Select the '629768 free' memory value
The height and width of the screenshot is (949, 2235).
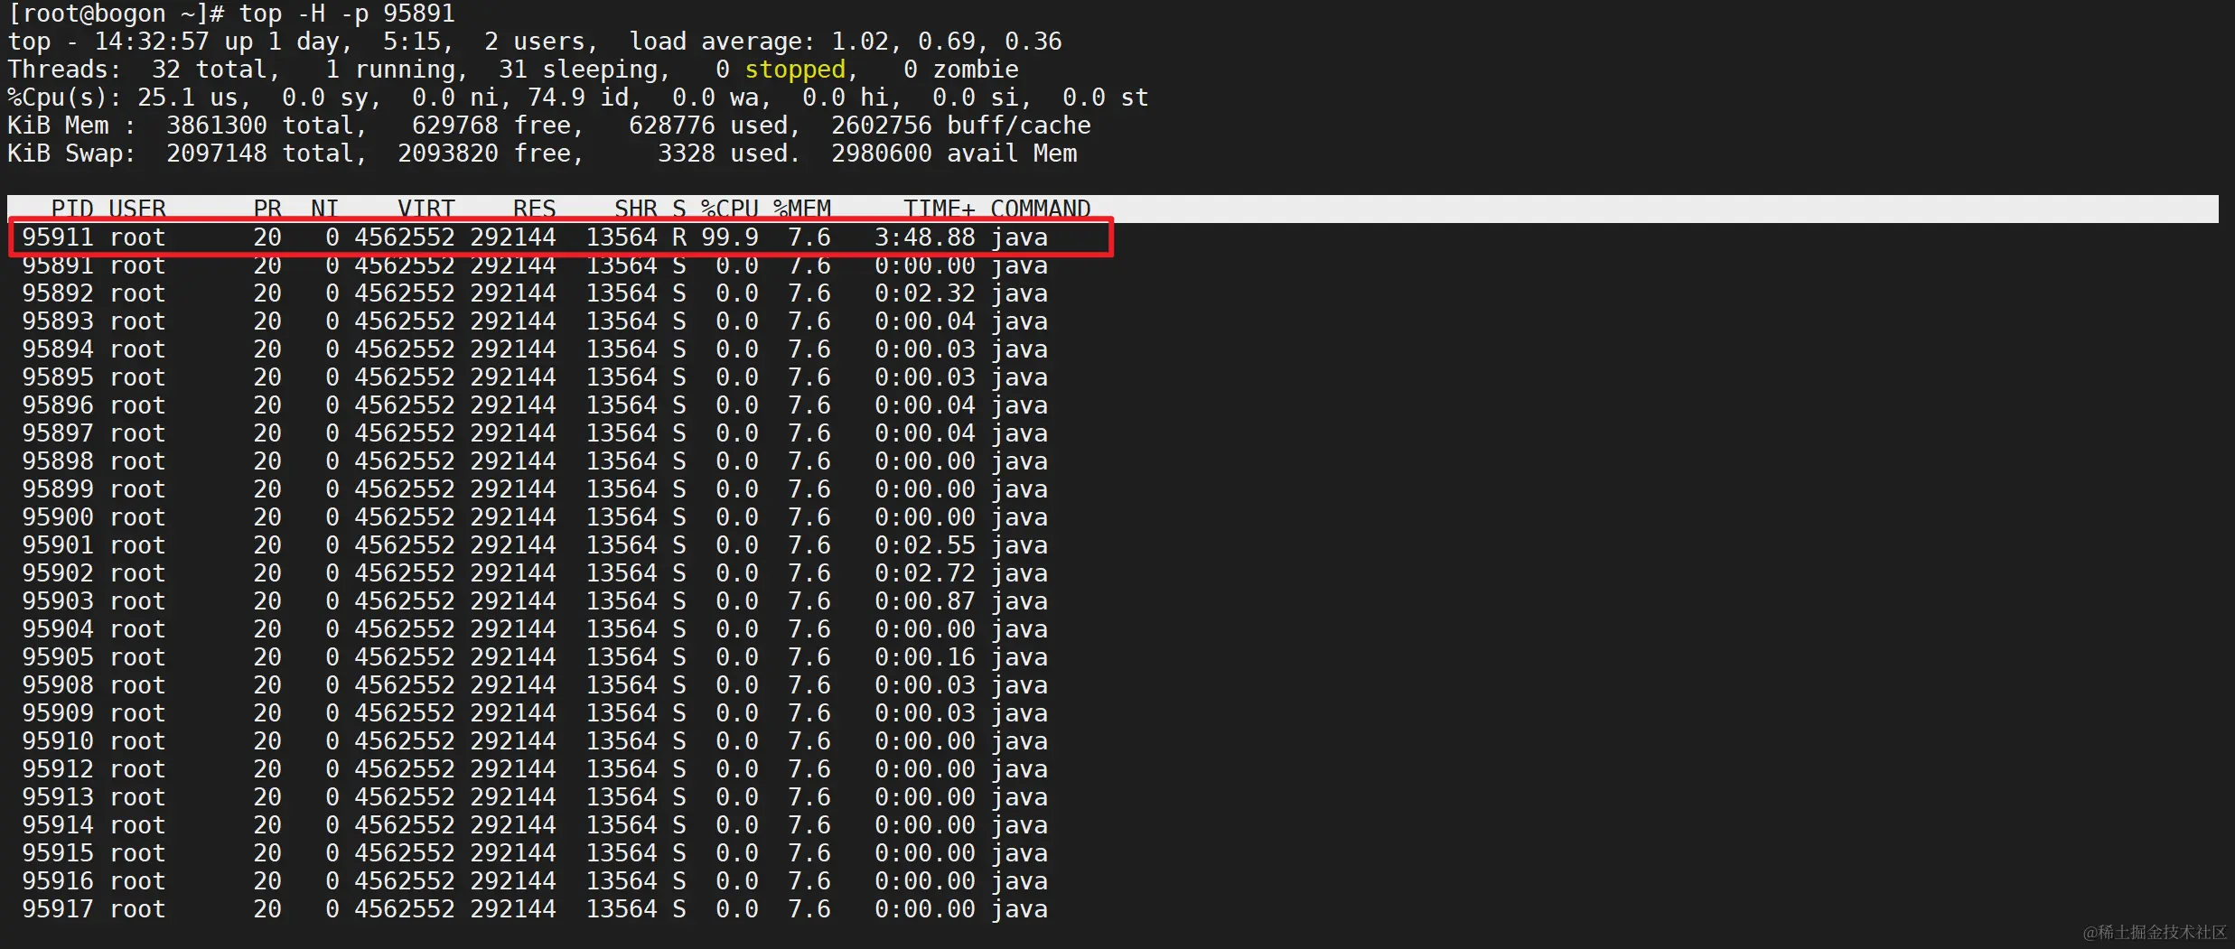click(491, 126)
